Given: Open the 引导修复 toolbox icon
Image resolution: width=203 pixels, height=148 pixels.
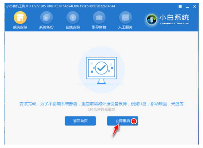Looking at the screenshot, I should [x=99, y=18].
